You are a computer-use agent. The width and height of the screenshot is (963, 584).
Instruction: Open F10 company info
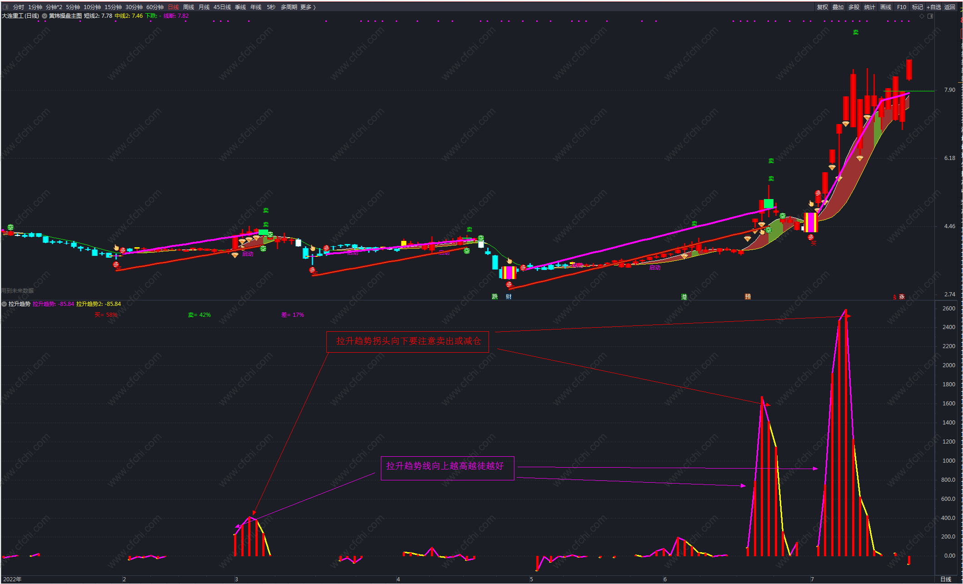(901, 7)
